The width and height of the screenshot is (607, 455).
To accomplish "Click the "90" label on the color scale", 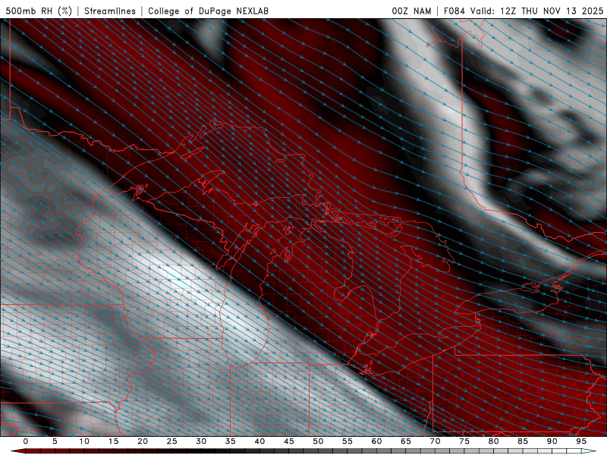I will 552,441.
